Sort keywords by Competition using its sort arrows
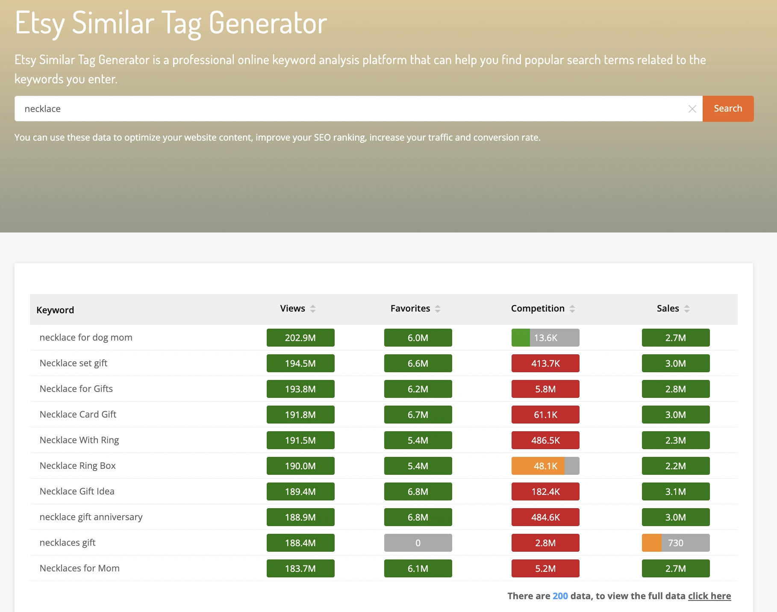The width and height of the screenshot is (777, 612). 573,308
